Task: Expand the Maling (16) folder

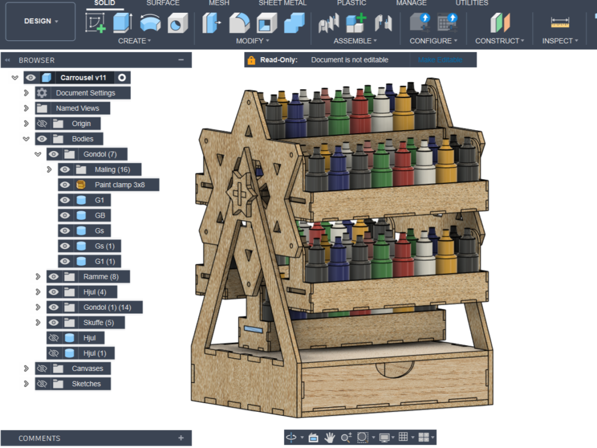Action: [x=49, y=170]
